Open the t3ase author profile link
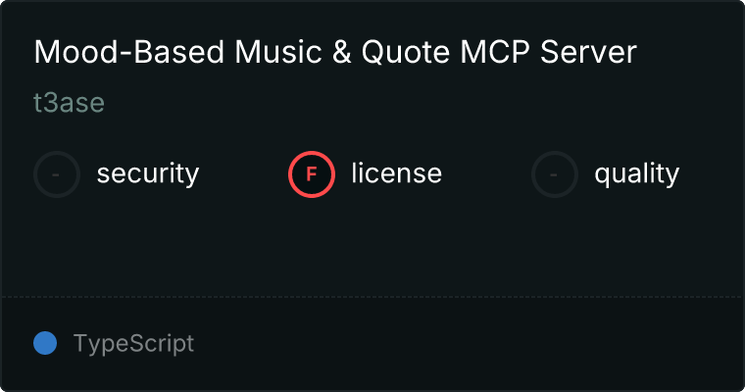Viewport: 745px width, 392px height. coord(69,103)
